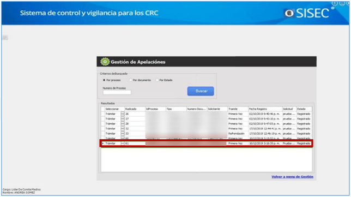351x197 pixels.
Task: Click the row selector arrow of row 61
Action: pos(103,144)
